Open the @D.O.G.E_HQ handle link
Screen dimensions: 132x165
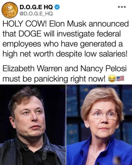coord(36,14)
